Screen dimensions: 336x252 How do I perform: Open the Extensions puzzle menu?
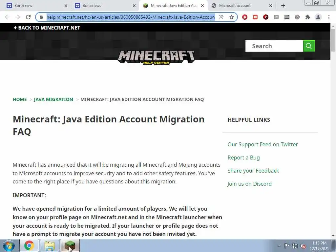tap(308, 17)
